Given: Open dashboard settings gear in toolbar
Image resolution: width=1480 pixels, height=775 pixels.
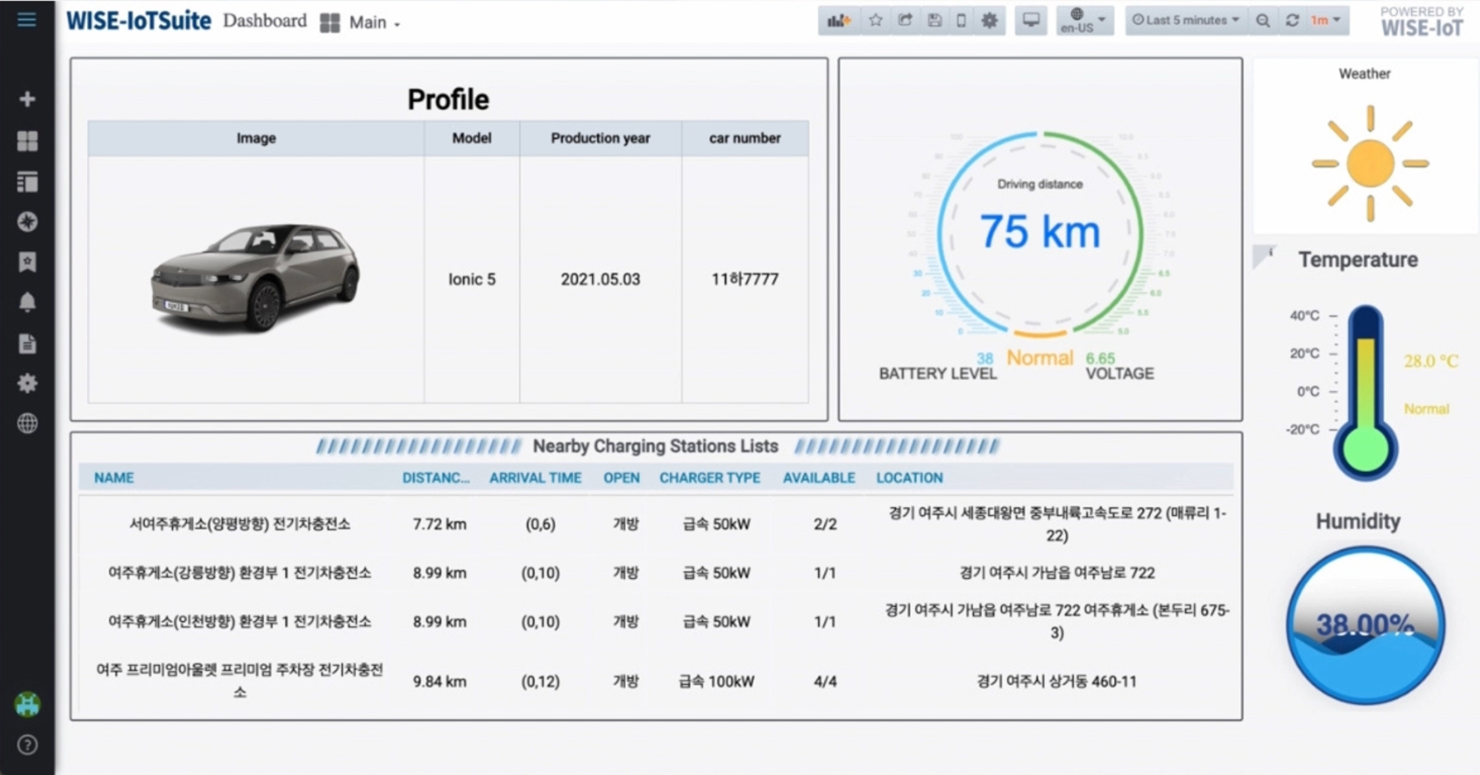Looking at the screenshot, I should 989,20.
